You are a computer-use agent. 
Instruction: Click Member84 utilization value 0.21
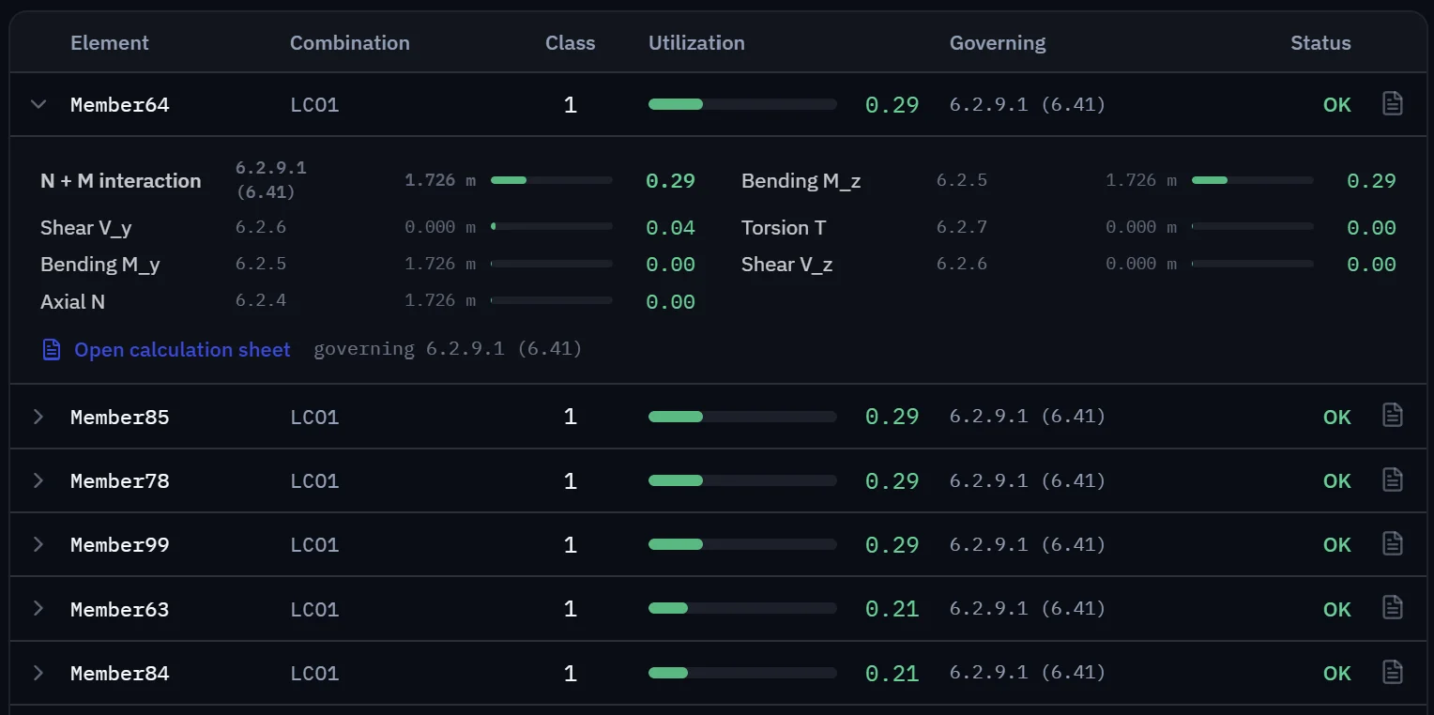click(x=892, y=673)
